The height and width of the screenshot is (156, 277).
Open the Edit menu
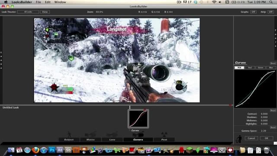tap(48, 2)
